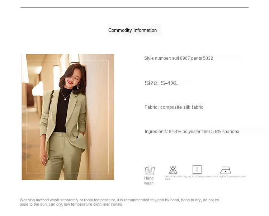Click the do not bleach triangle icon
The image size is (269, 216).
173,170
